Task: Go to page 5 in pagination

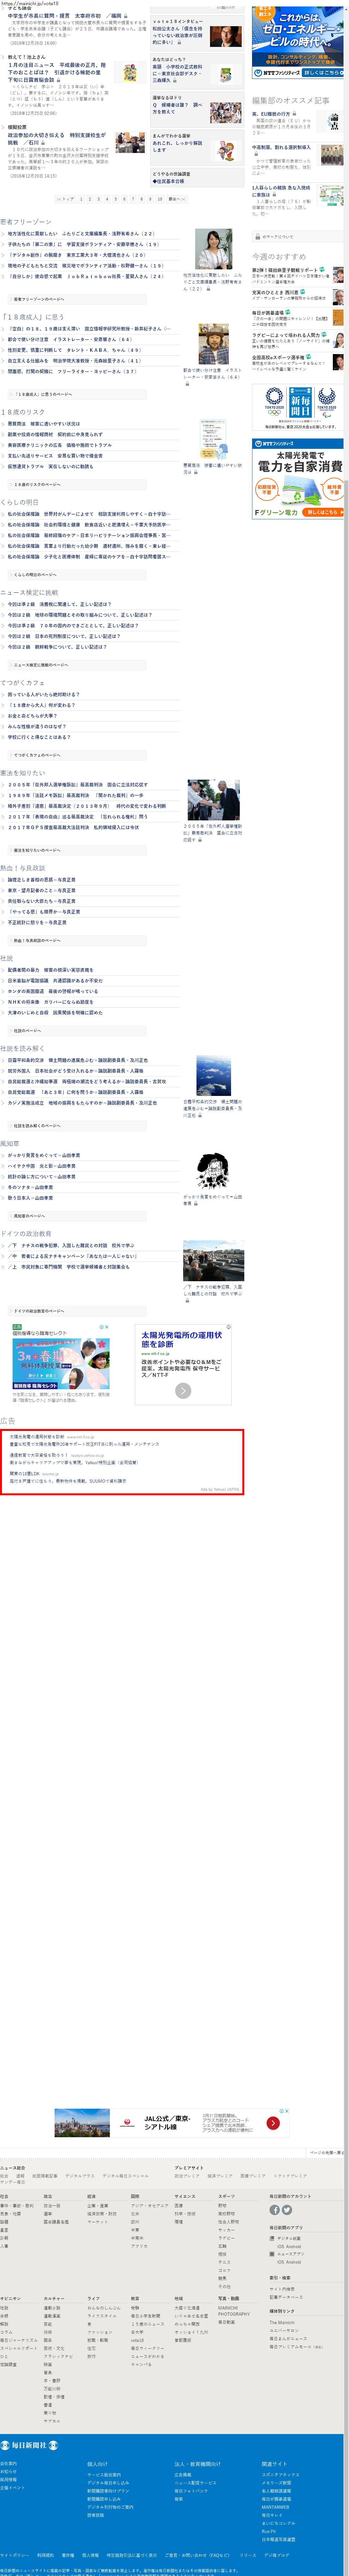Action: click(116, 199)
